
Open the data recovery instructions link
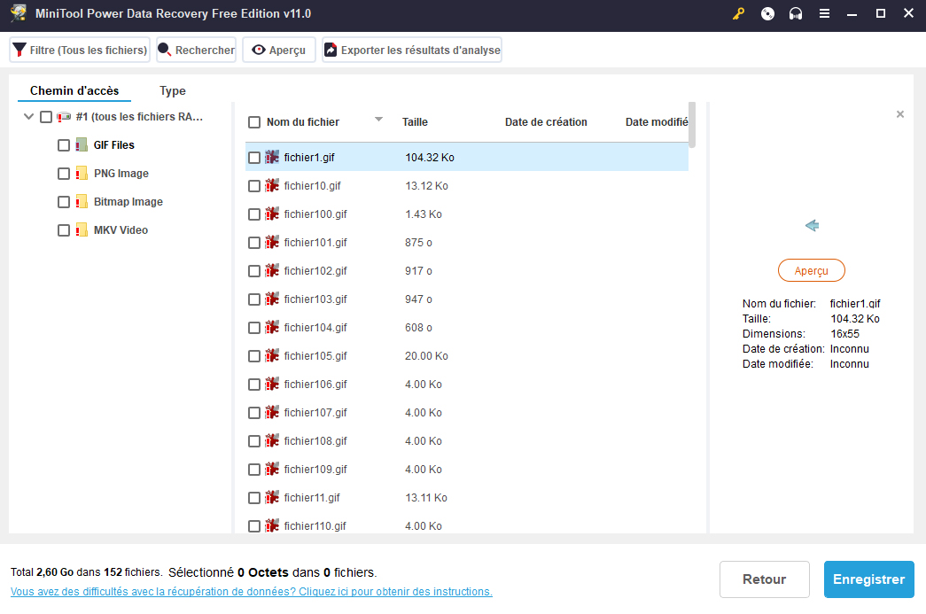click(252, 592)
